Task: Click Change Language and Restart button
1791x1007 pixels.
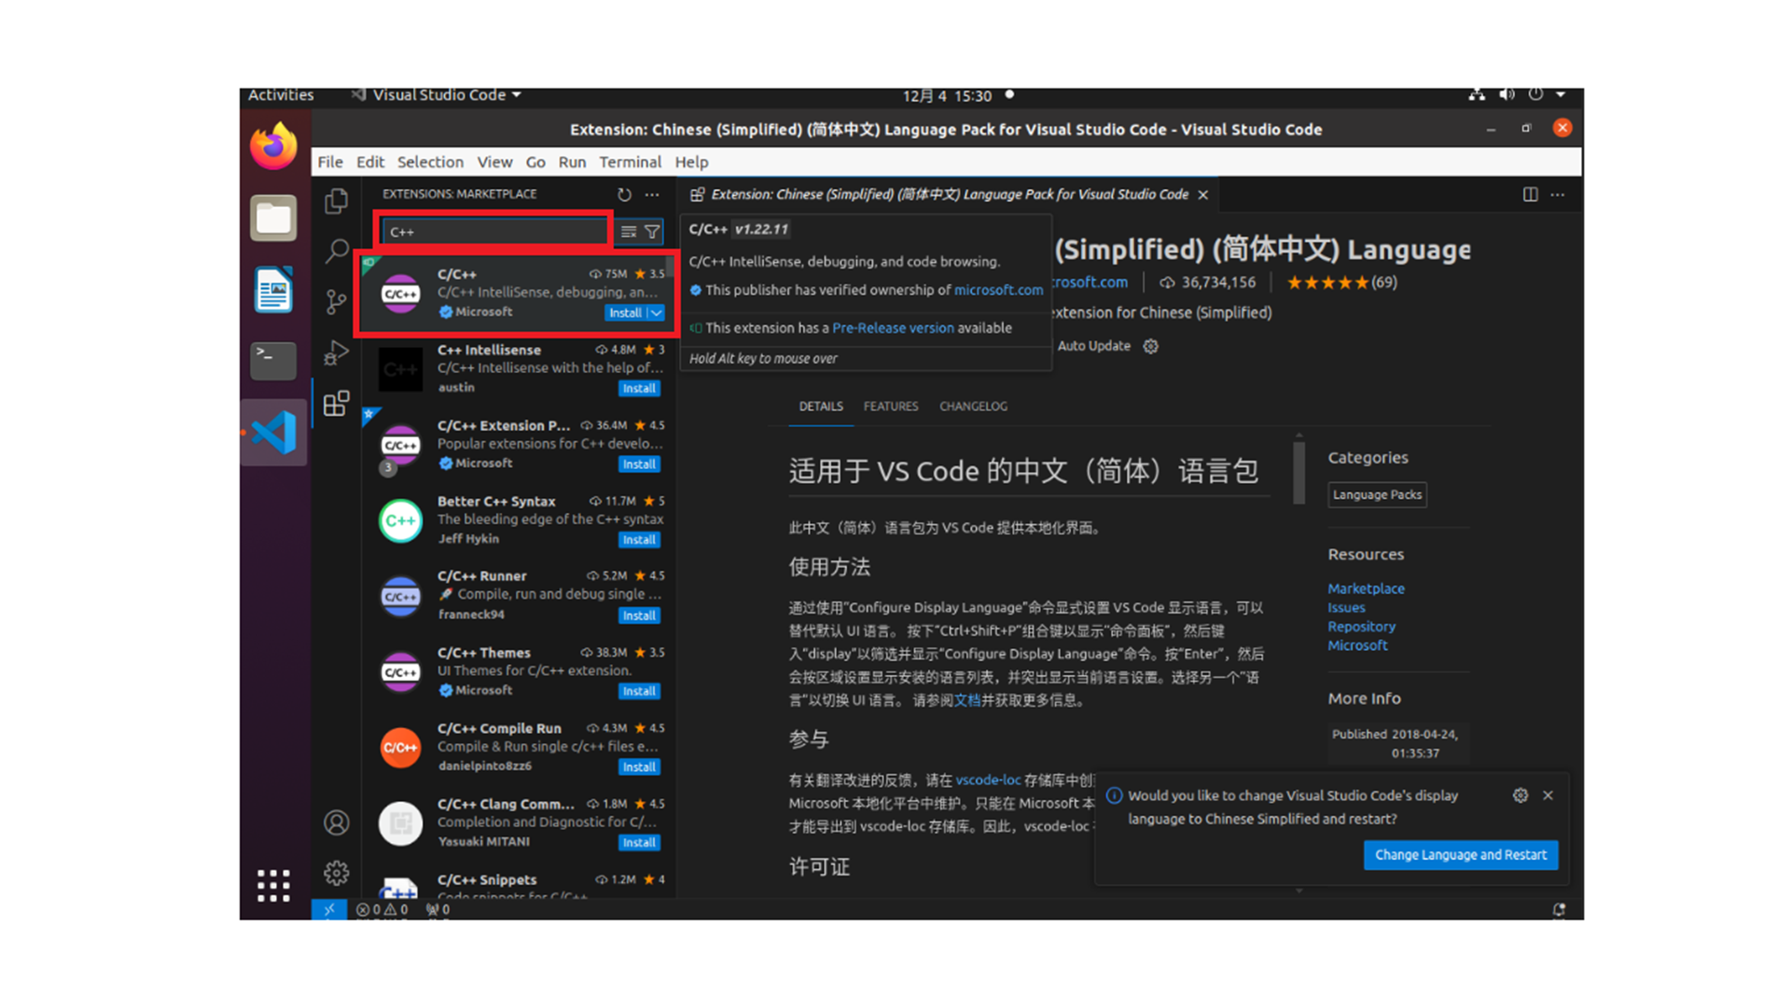Action: click(x=1460, y=855)
